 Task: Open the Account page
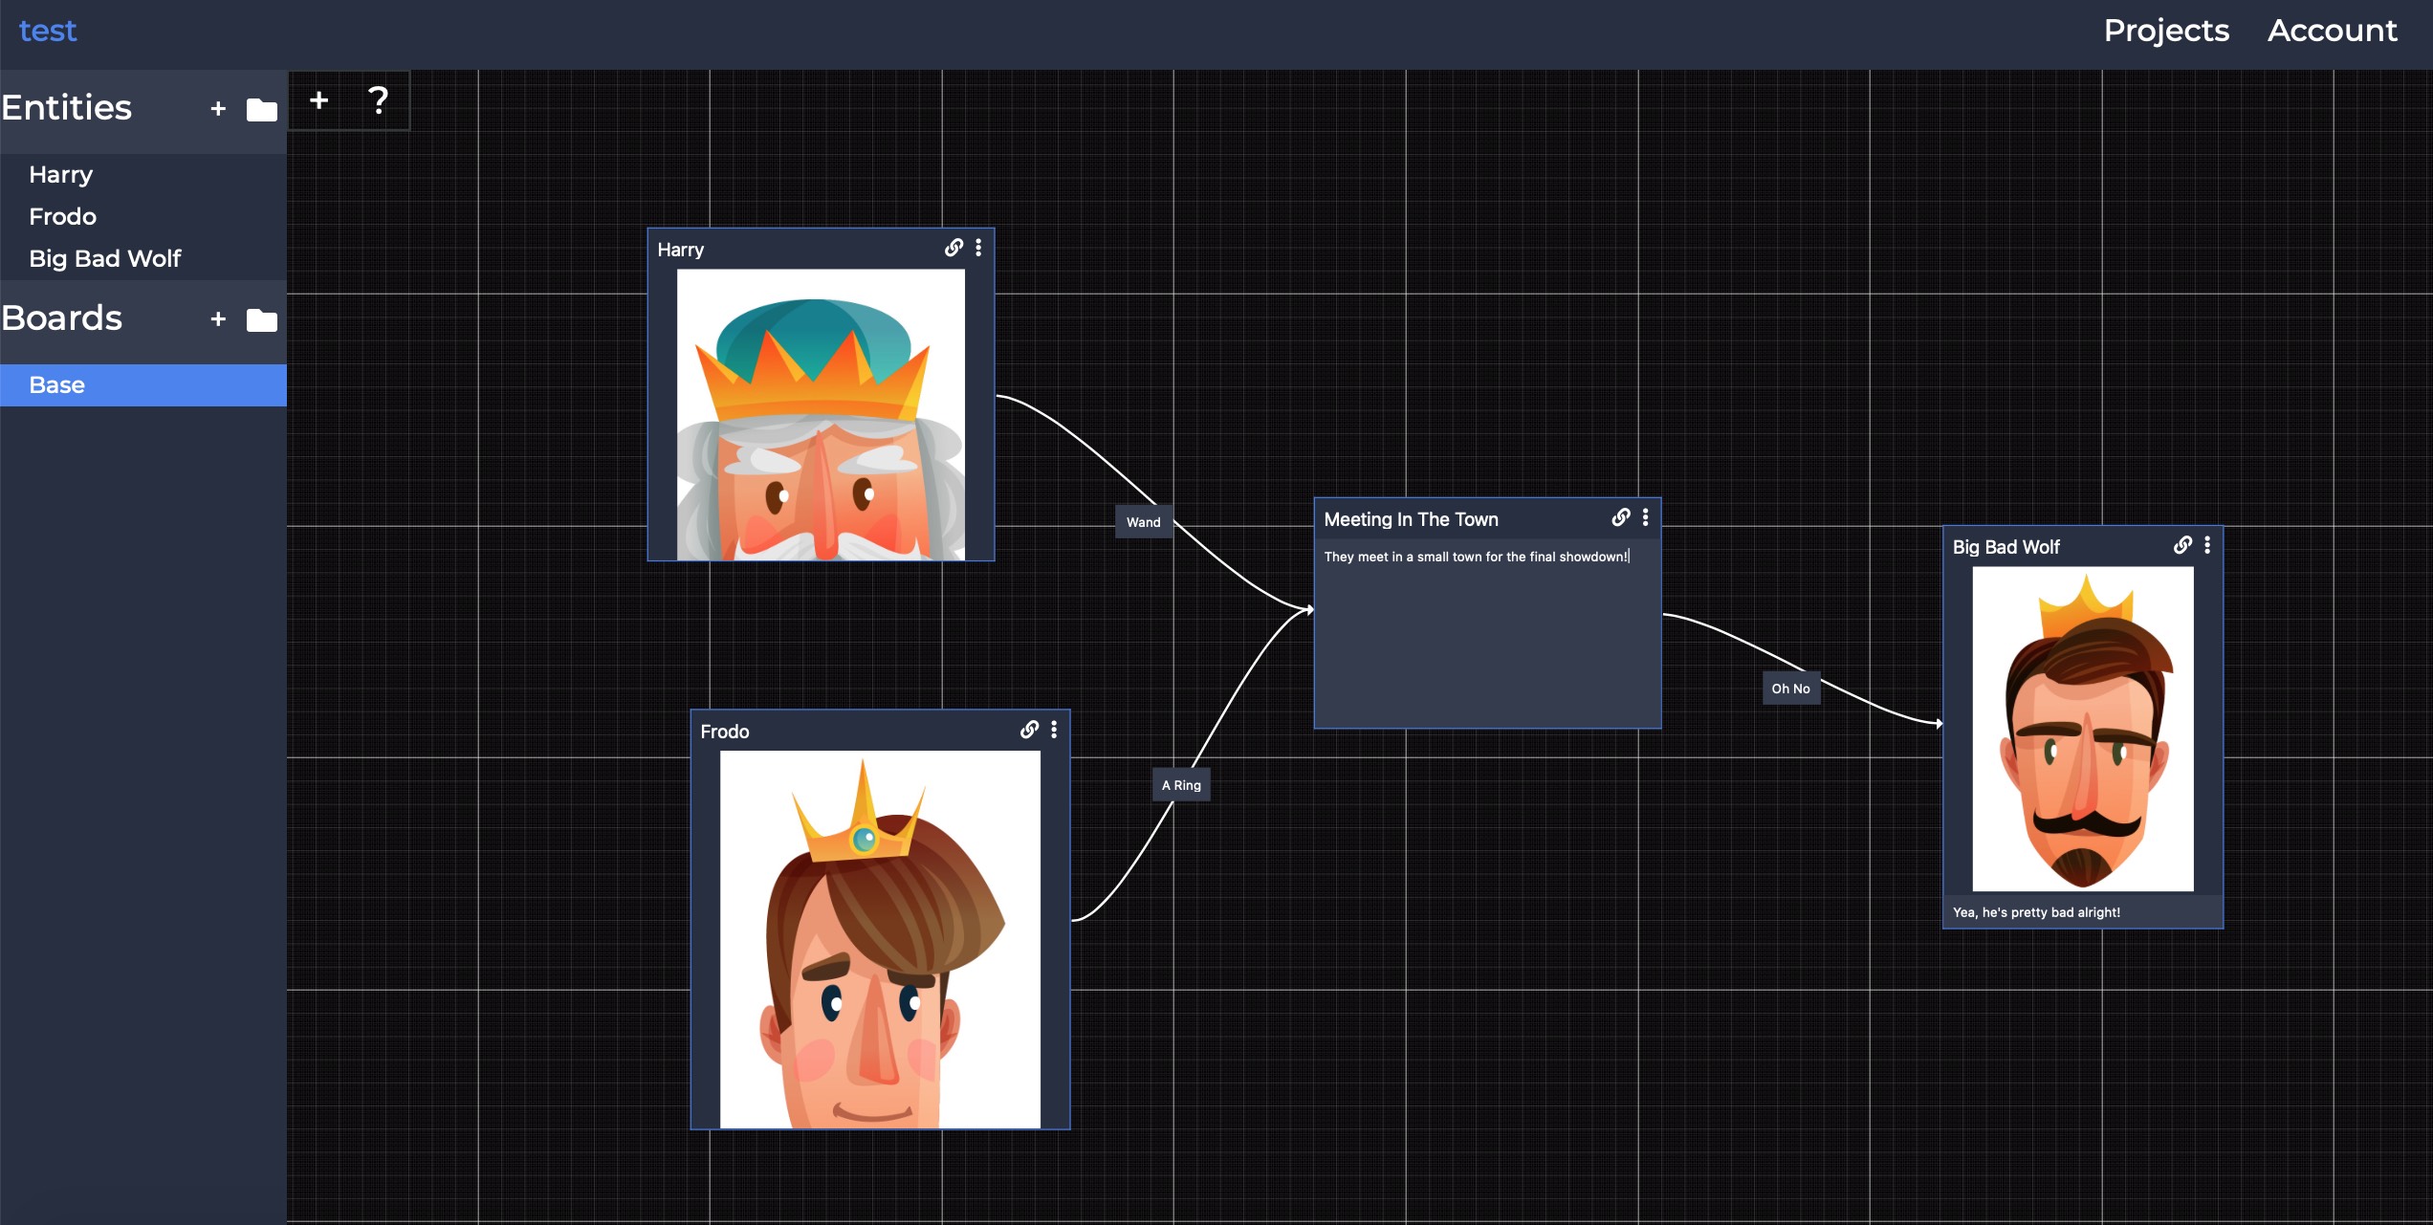(x=2333, y=31)
